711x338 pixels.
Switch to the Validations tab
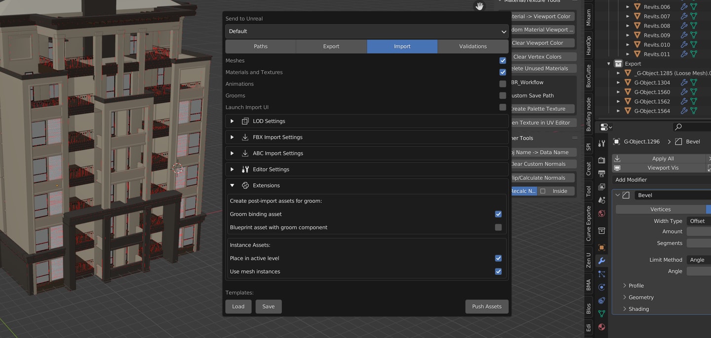pos(473,46)
